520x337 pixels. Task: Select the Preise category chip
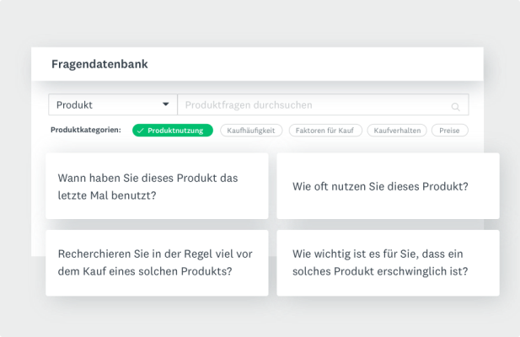click(449, 131)
